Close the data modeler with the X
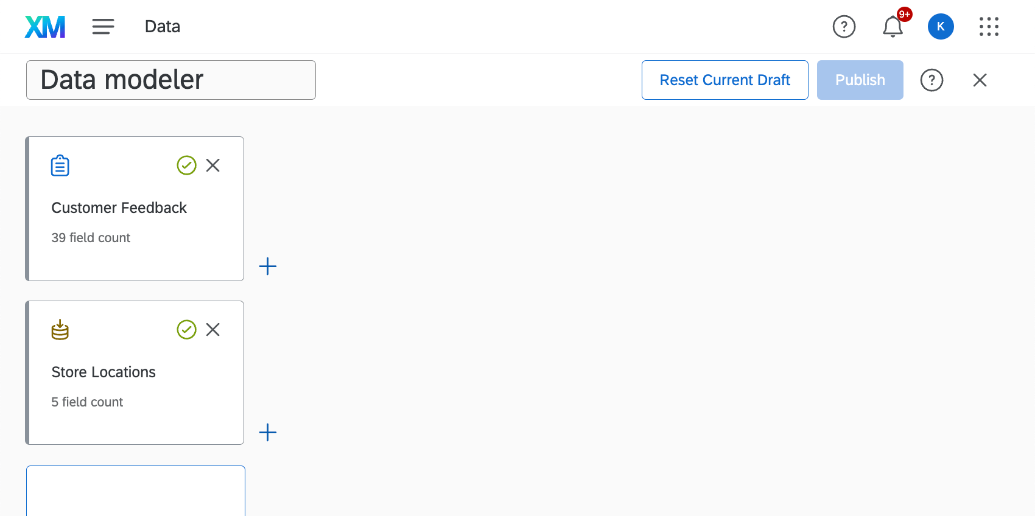 pos(979,80)
